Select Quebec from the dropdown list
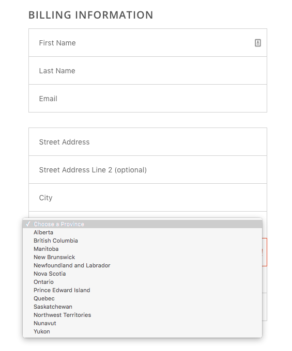The width and height of the screenshot is (292, 351). [x=142, y=299]
